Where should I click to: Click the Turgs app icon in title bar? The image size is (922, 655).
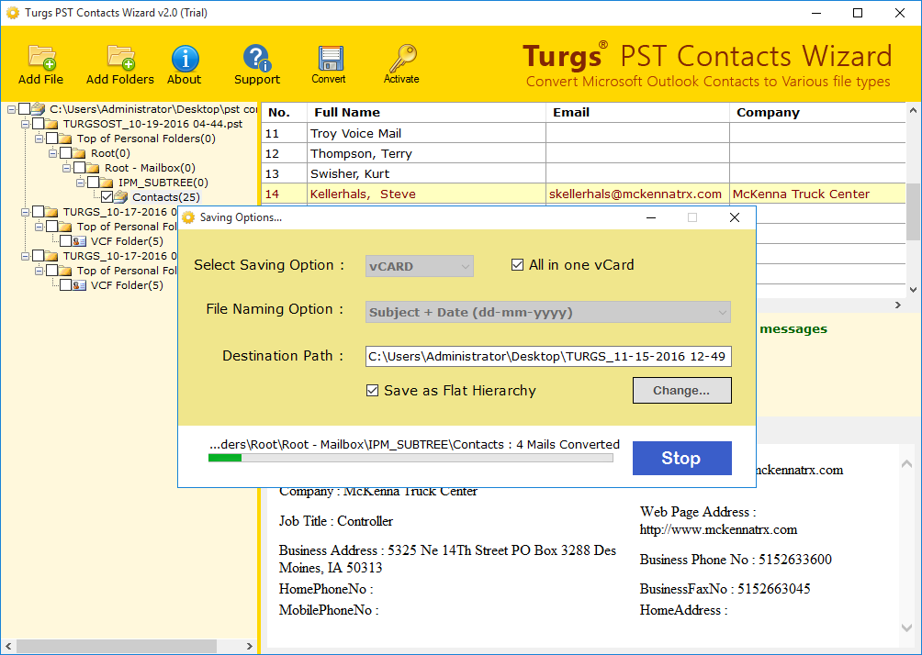tap(12, 12)
